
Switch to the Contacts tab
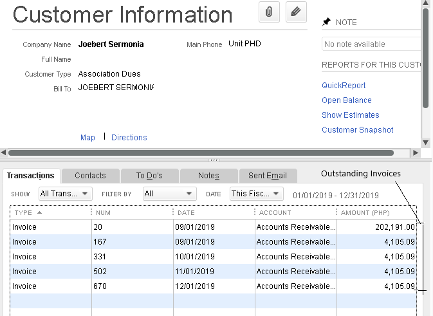(90, 176)
